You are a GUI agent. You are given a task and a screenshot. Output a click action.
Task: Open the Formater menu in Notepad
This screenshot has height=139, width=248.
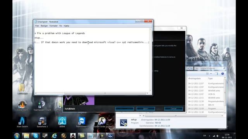point(53,26)
